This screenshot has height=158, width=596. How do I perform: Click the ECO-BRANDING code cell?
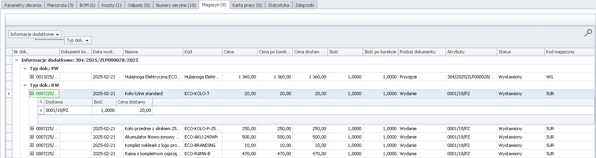pyautogui.click(x=202, y=145)
